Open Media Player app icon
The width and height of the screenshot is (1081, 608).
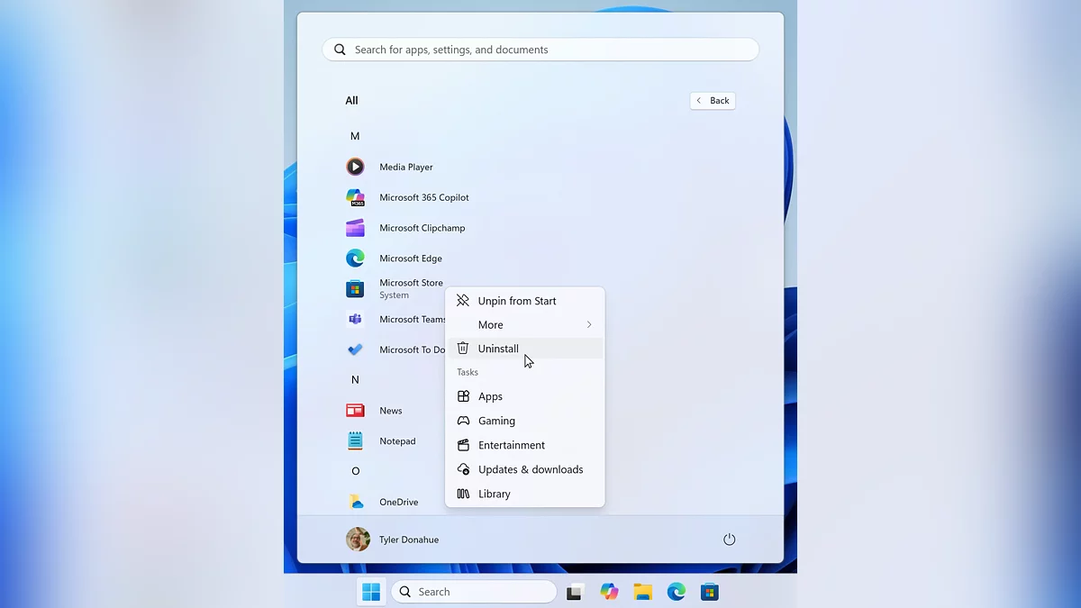pos(355,167)
